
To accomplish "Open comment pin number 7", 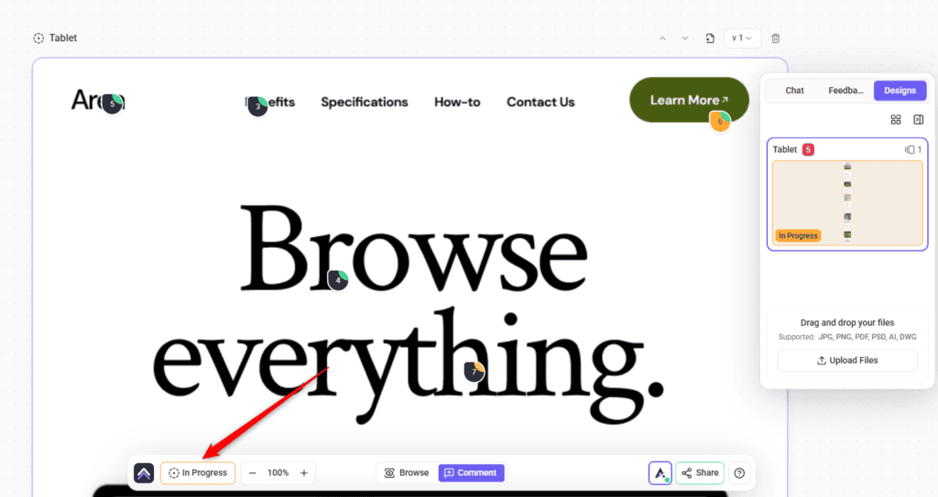I will click(x=474, y=372).
